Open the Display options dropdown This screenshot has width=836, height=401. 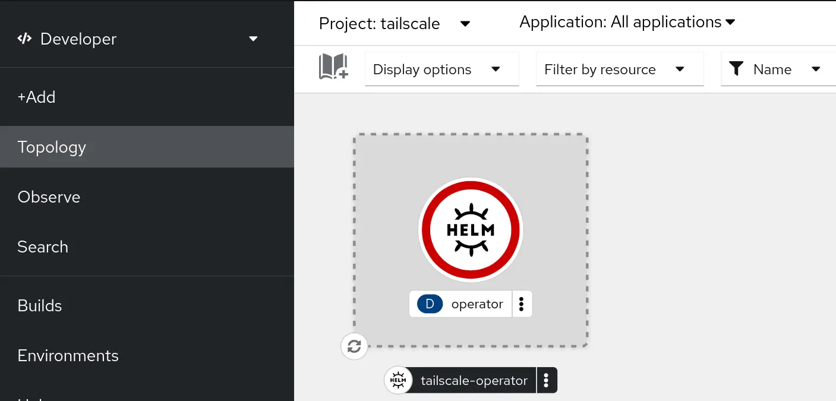click(x=442, y=70)
